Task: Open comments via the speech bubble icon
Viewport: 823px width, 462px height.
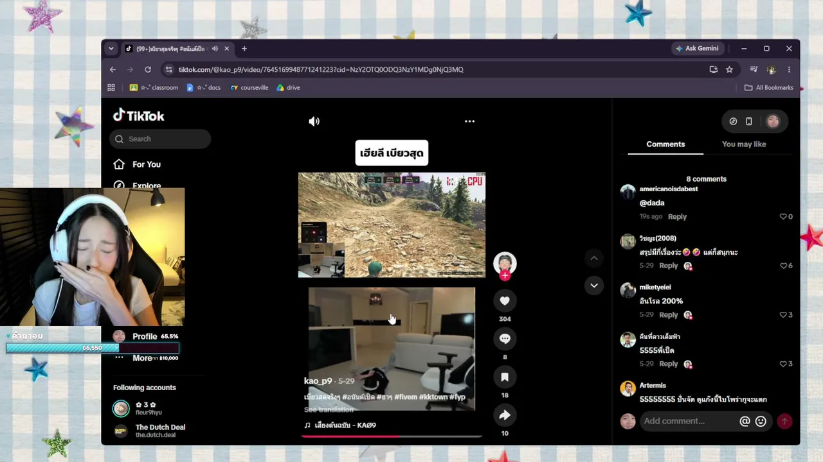Action: [x=505, y=339]
